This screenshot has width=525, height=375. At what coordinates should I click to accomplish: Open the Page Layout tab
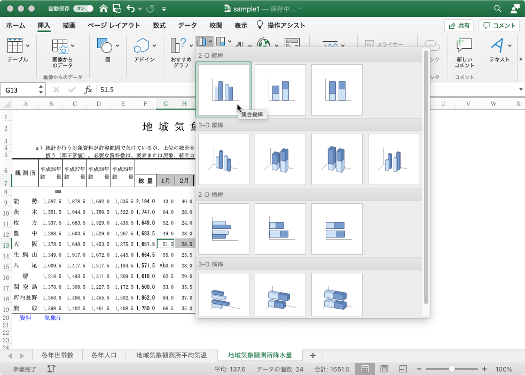point(114,26)
